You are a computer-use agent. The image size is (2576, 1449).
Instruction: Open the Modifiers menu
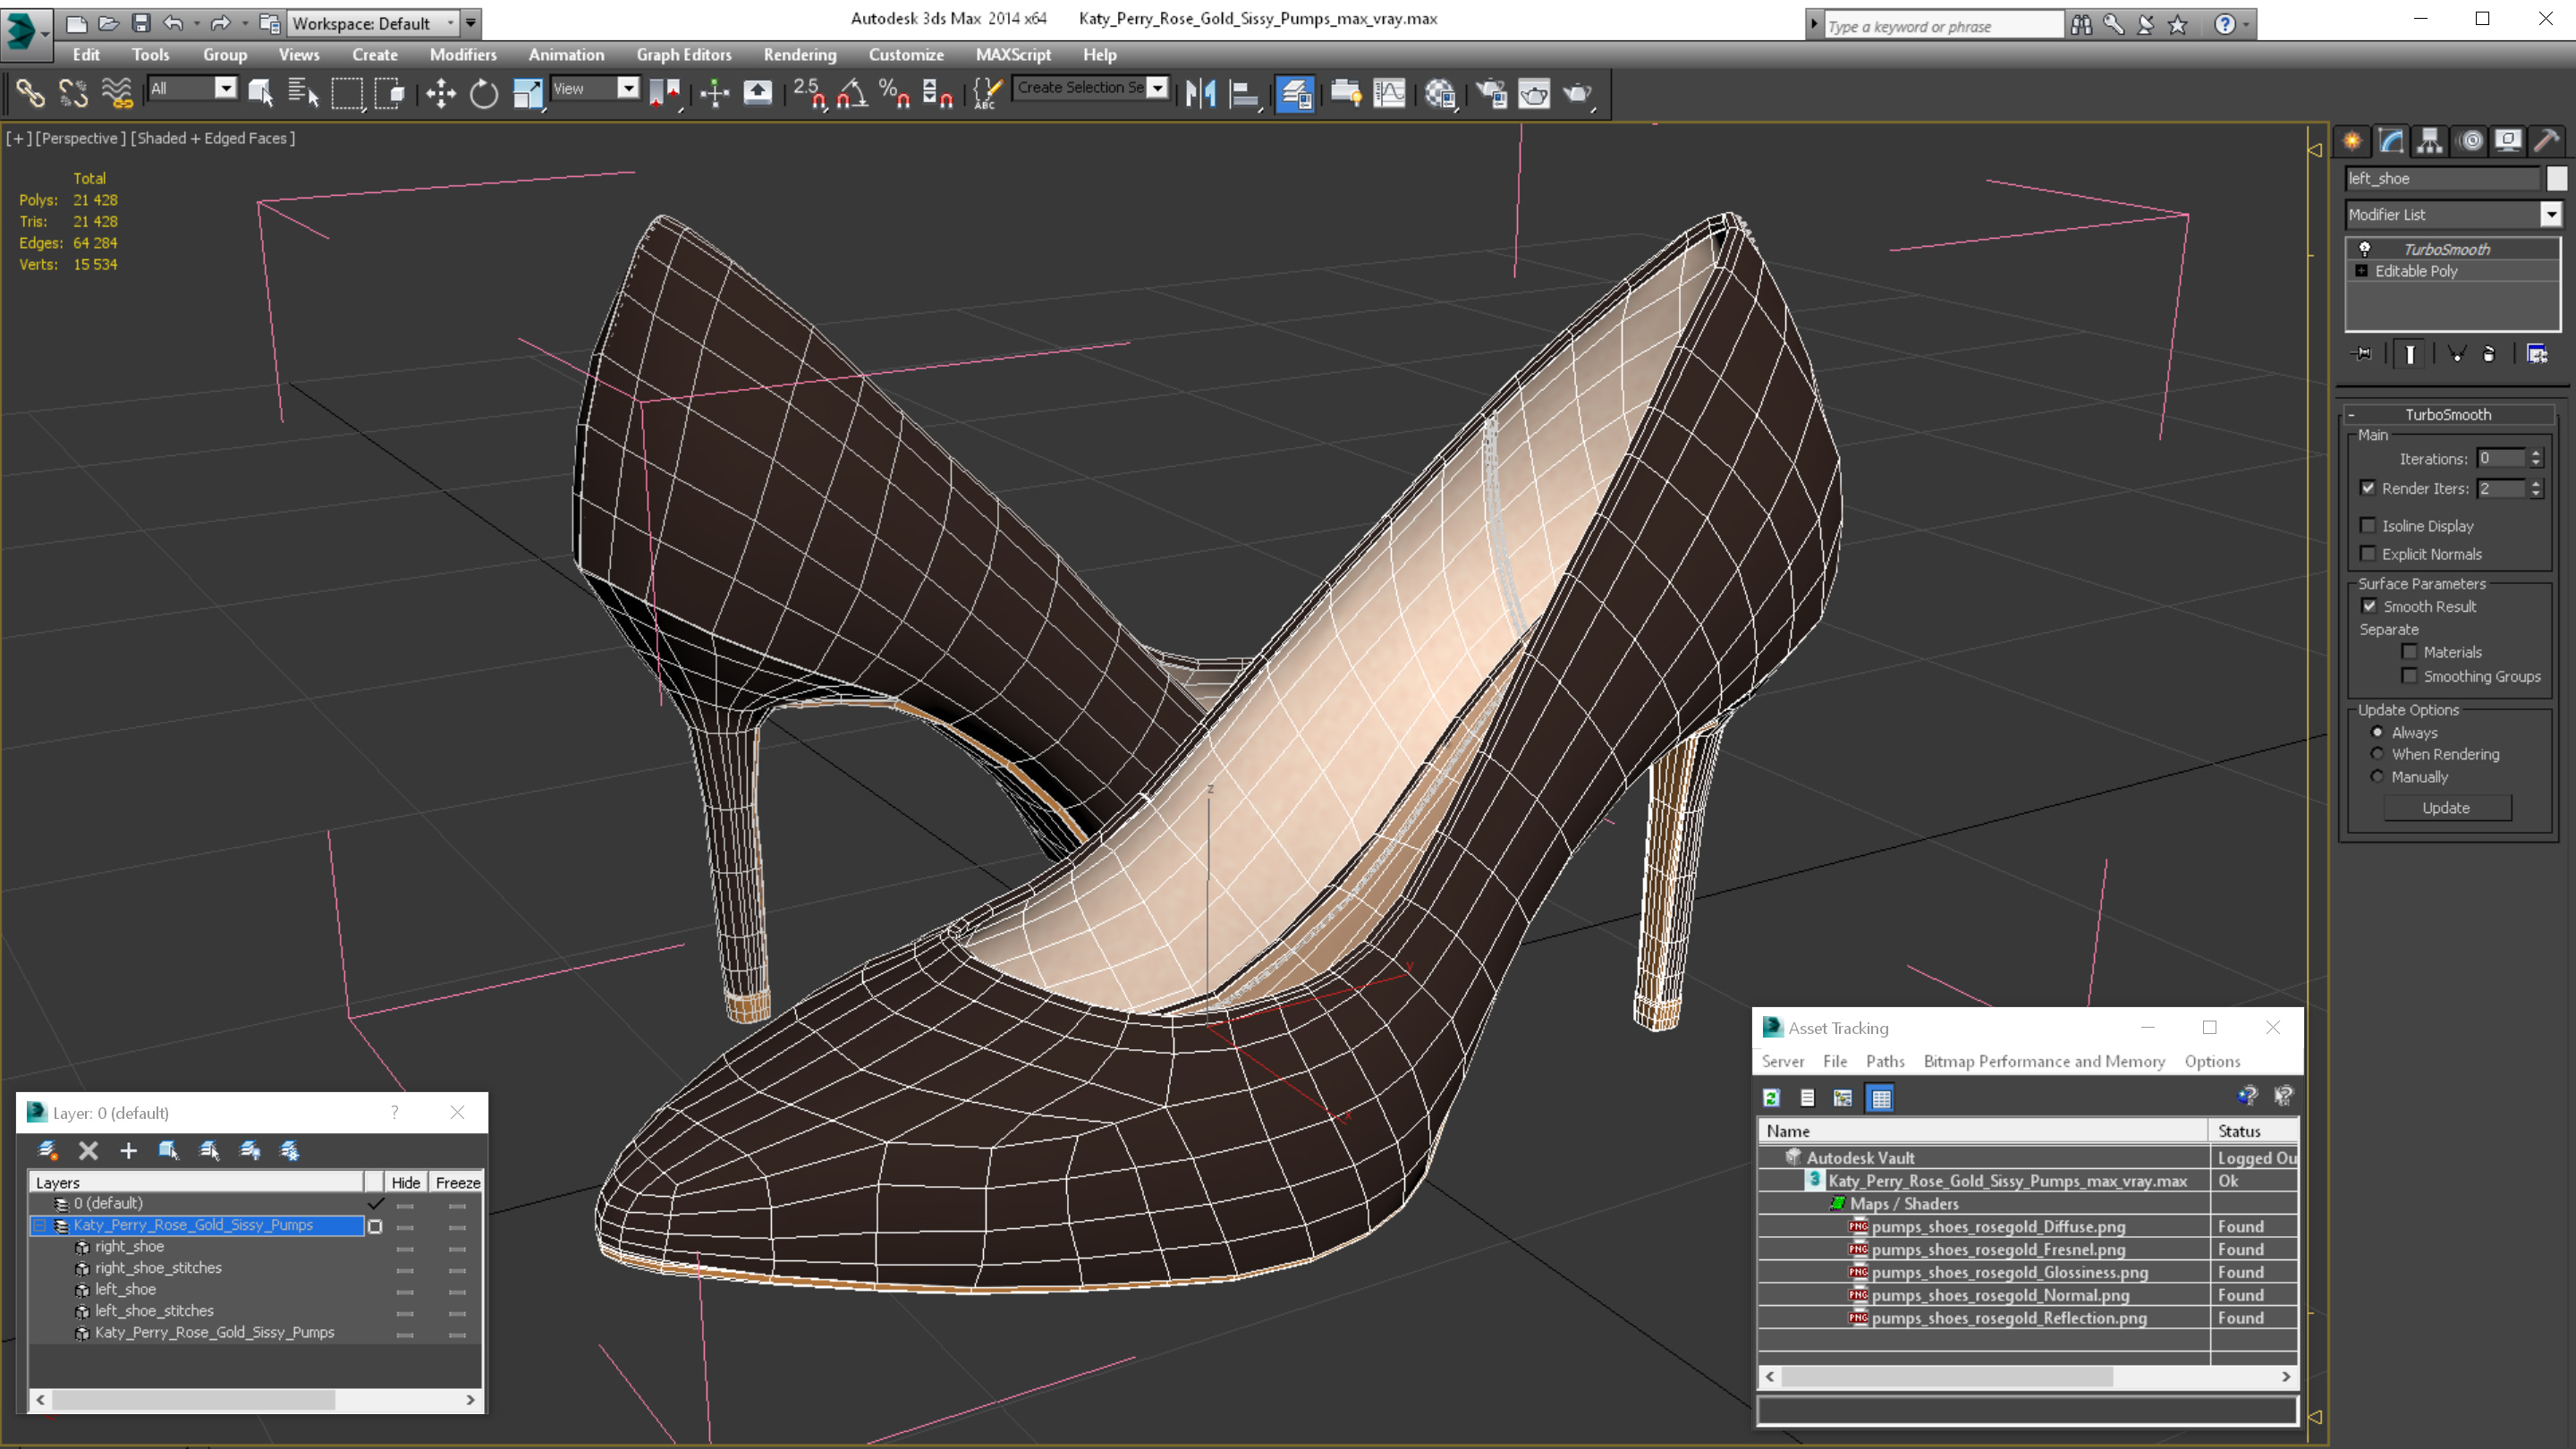click(462, 55)
